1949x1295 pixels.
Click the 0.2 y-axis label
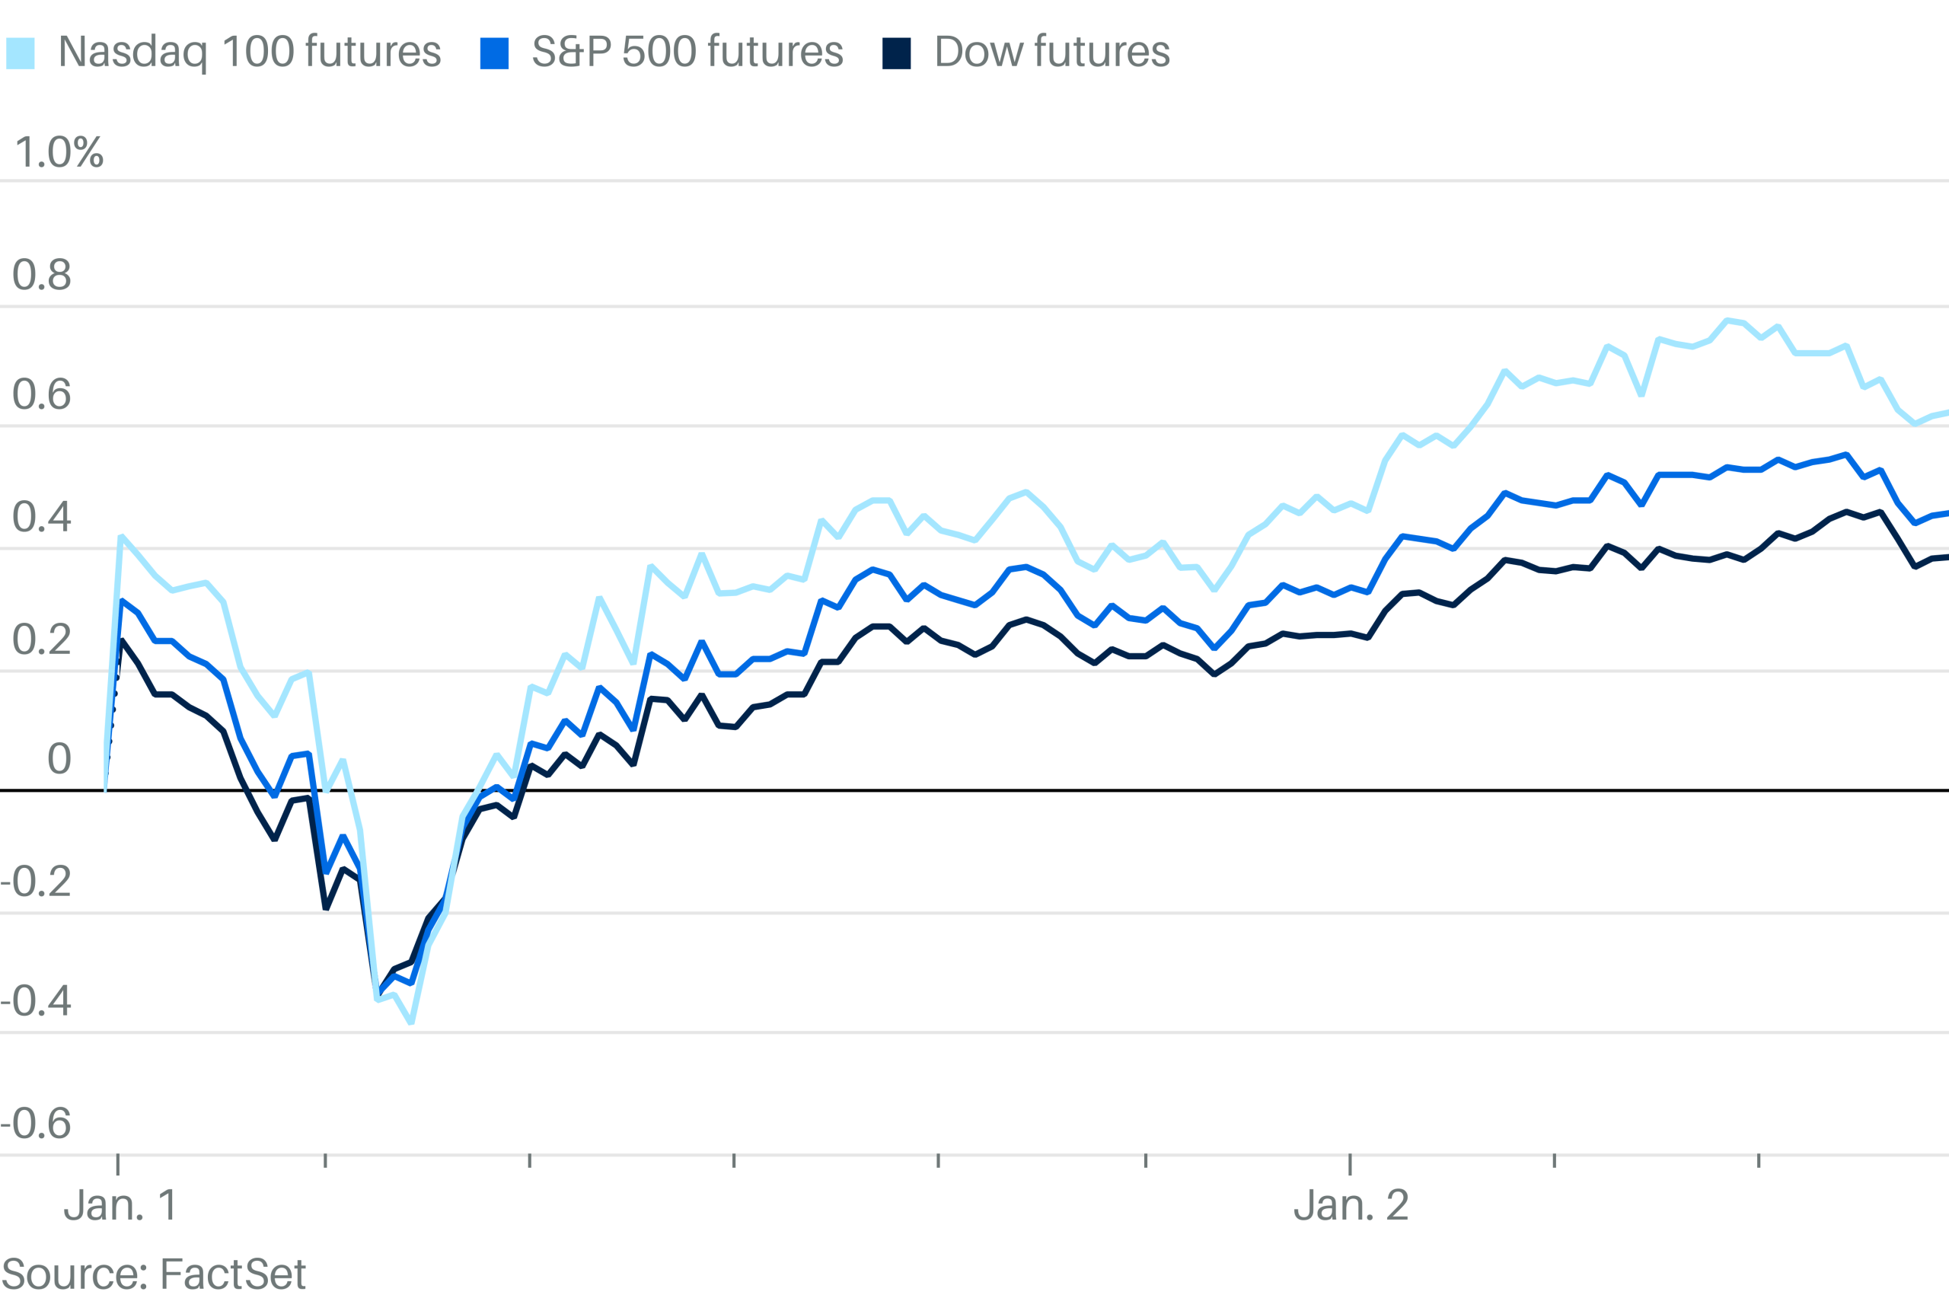point(41,640)
